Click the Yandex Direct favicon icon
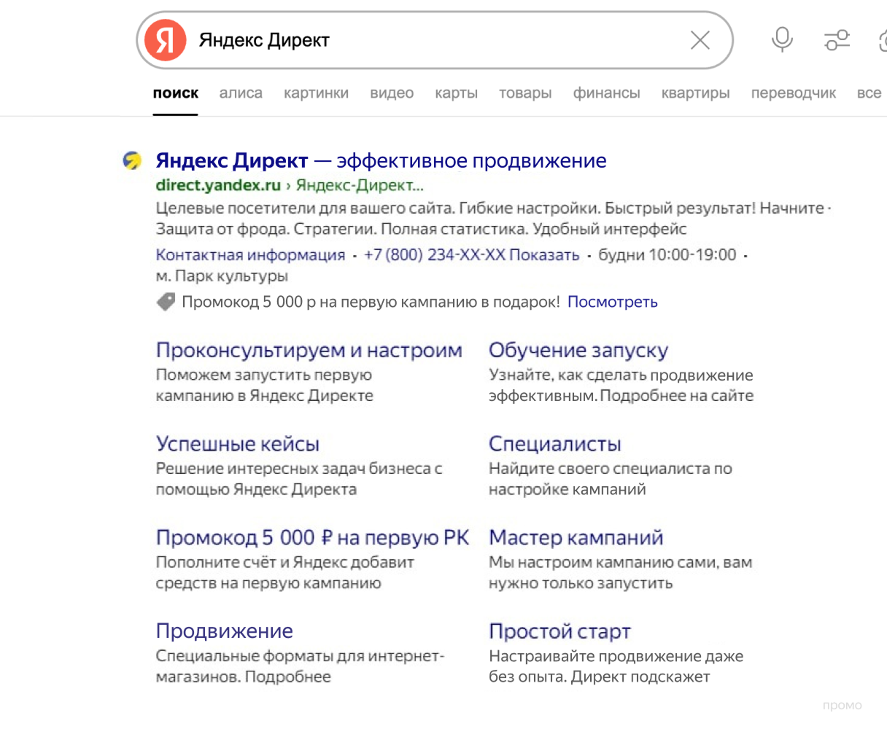This screenshot has width=887, height=729. click(132, 160)
